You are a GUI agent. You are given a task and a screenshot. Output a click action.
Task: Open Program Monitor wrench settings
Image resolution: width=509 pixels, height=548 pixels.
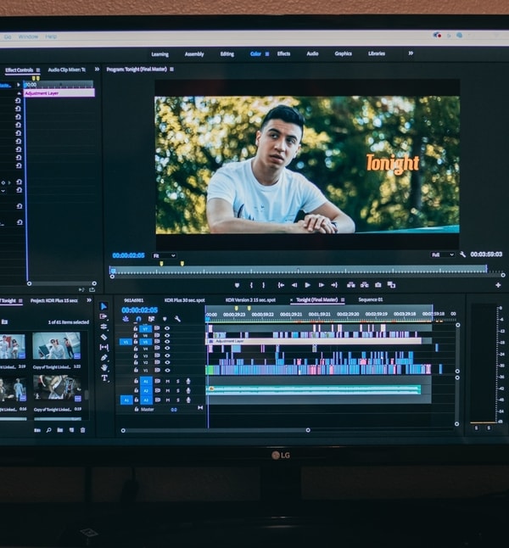point(462,254)
